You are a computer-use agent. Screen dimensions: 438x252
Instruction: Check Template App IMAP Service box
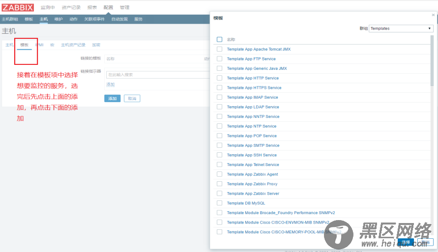[x=220, y=97]
